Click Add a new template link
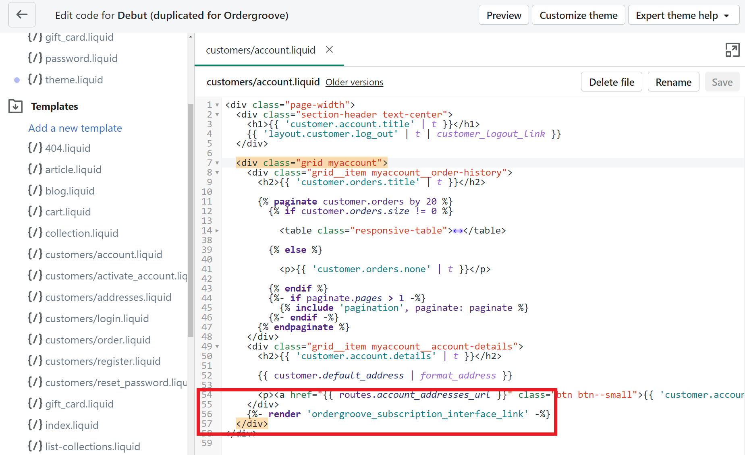 [75, 128]
